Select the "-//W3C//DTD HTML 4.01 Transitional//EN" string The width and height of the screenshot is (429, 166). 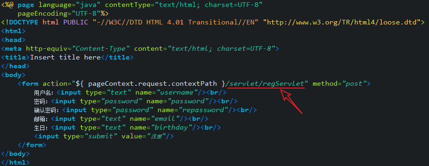[x=175, y=23]
